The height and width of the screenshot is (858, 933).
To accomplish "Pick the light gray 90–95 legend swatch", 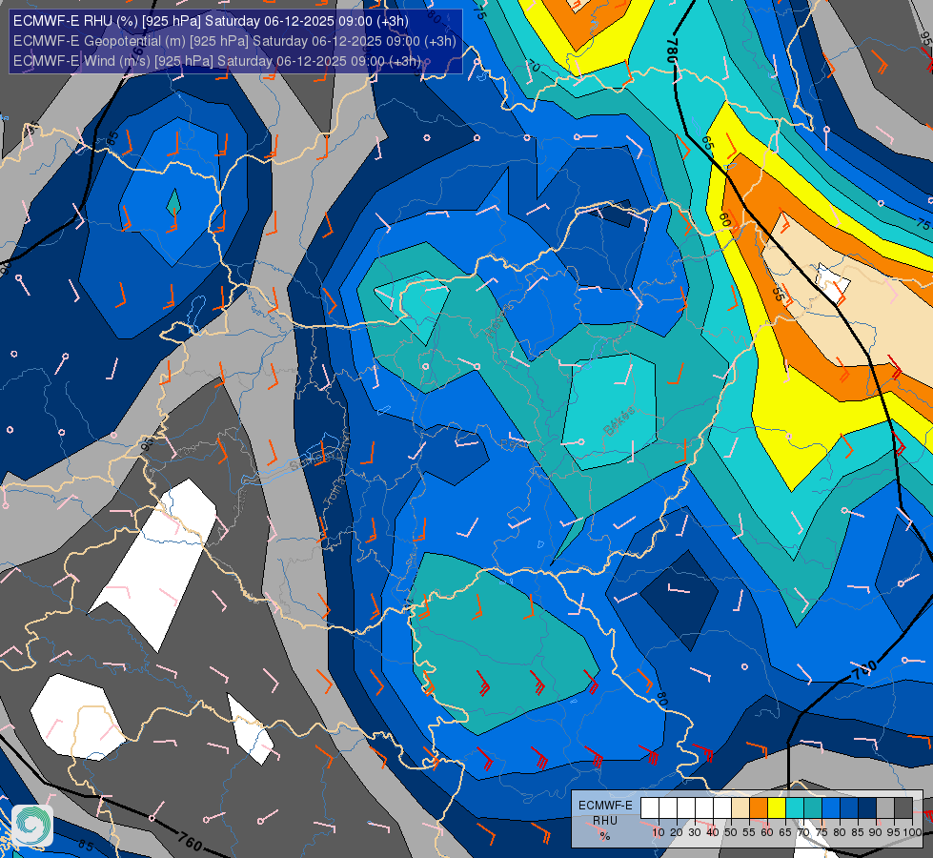I will (885, 808).
